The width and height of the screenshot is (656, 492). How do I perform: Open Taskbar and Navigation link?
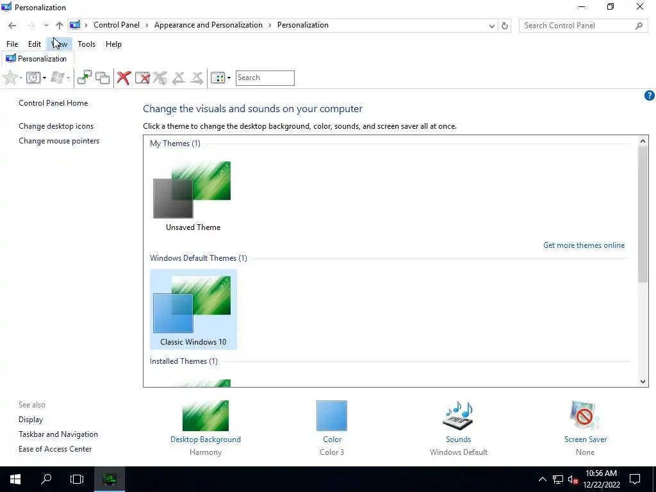(x=58, y=434)
